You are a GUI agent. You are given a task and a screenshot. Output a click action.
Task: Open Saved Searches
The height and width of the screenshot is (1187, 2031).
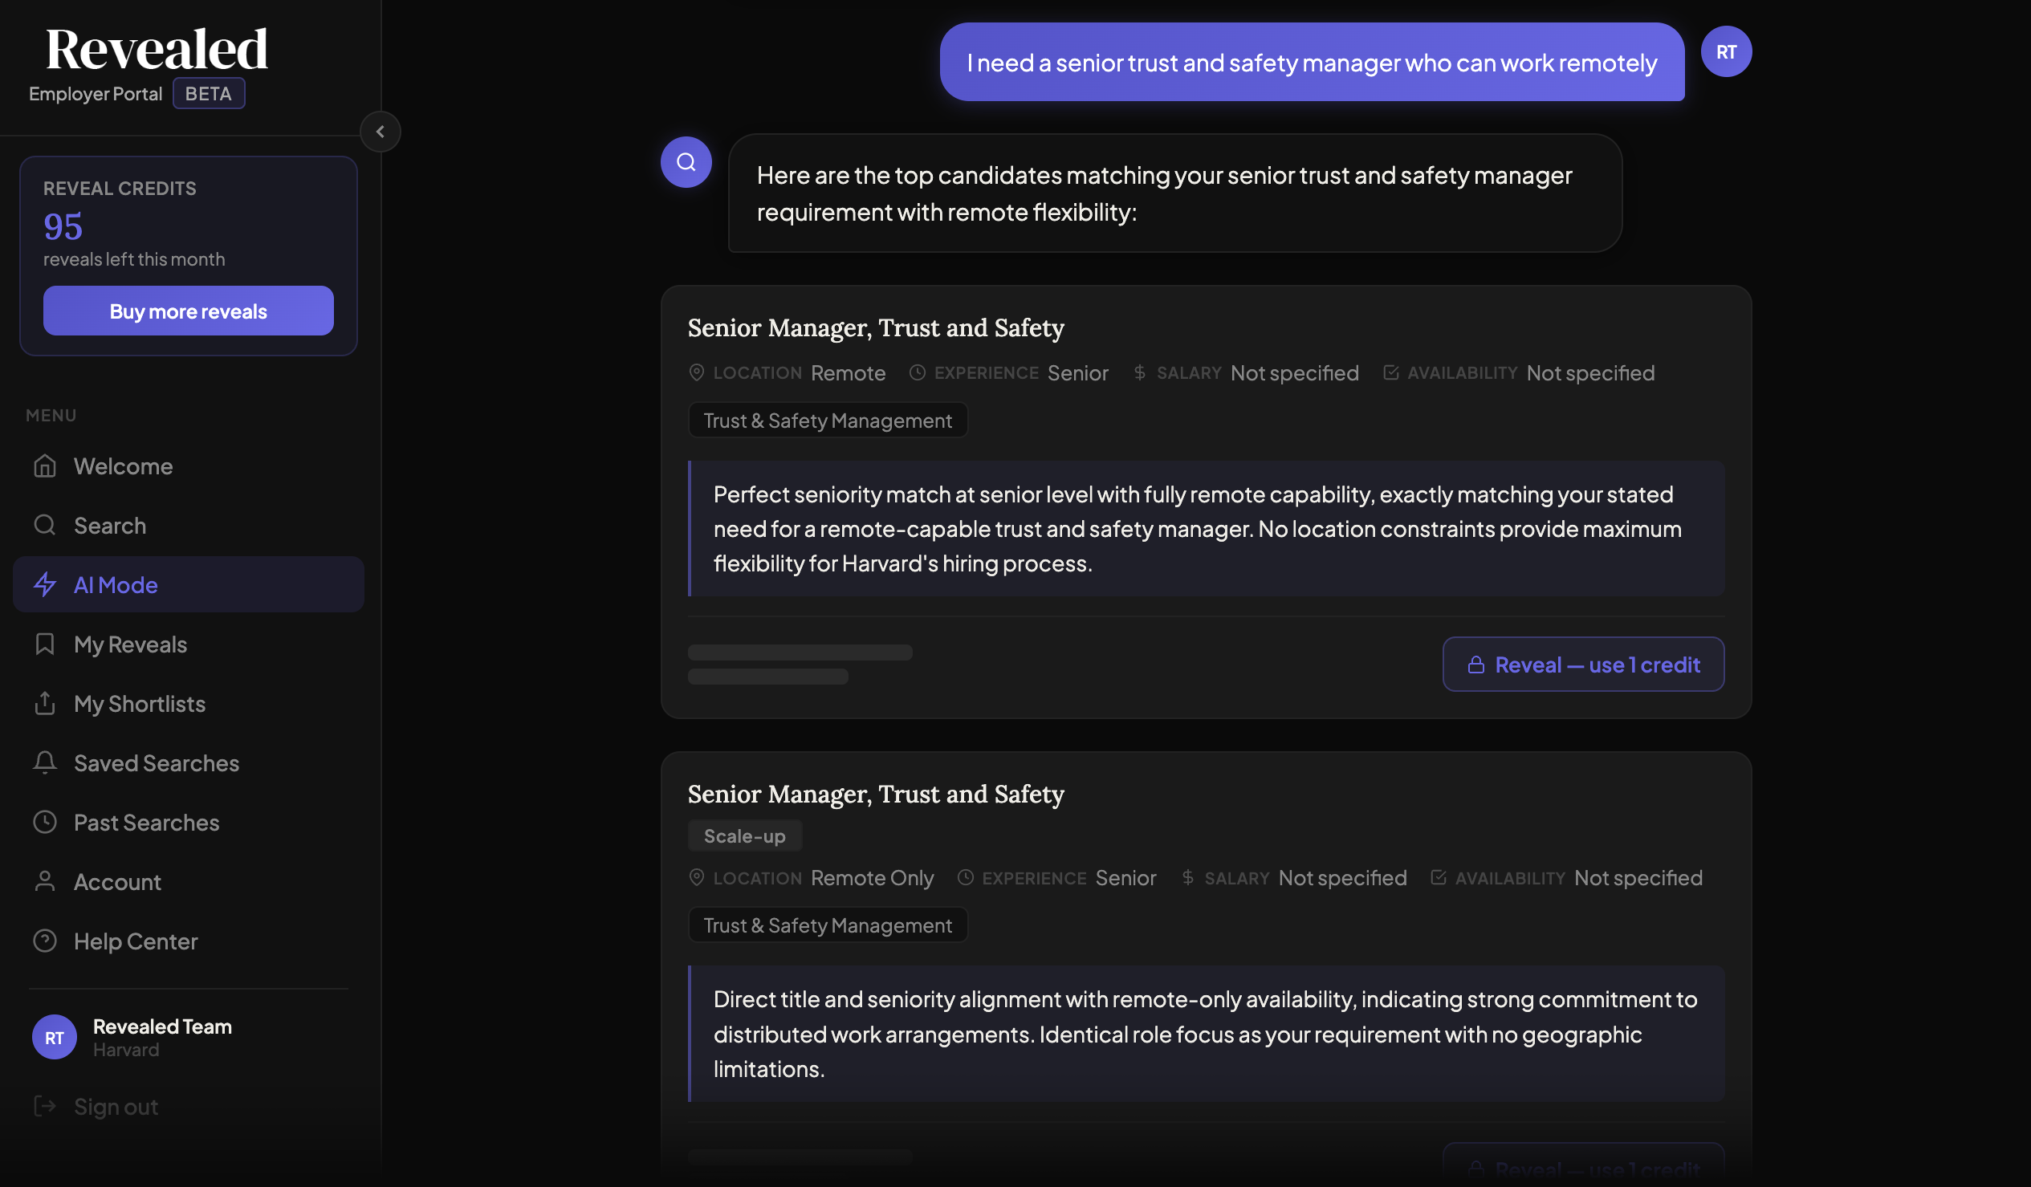pos(189,762)
